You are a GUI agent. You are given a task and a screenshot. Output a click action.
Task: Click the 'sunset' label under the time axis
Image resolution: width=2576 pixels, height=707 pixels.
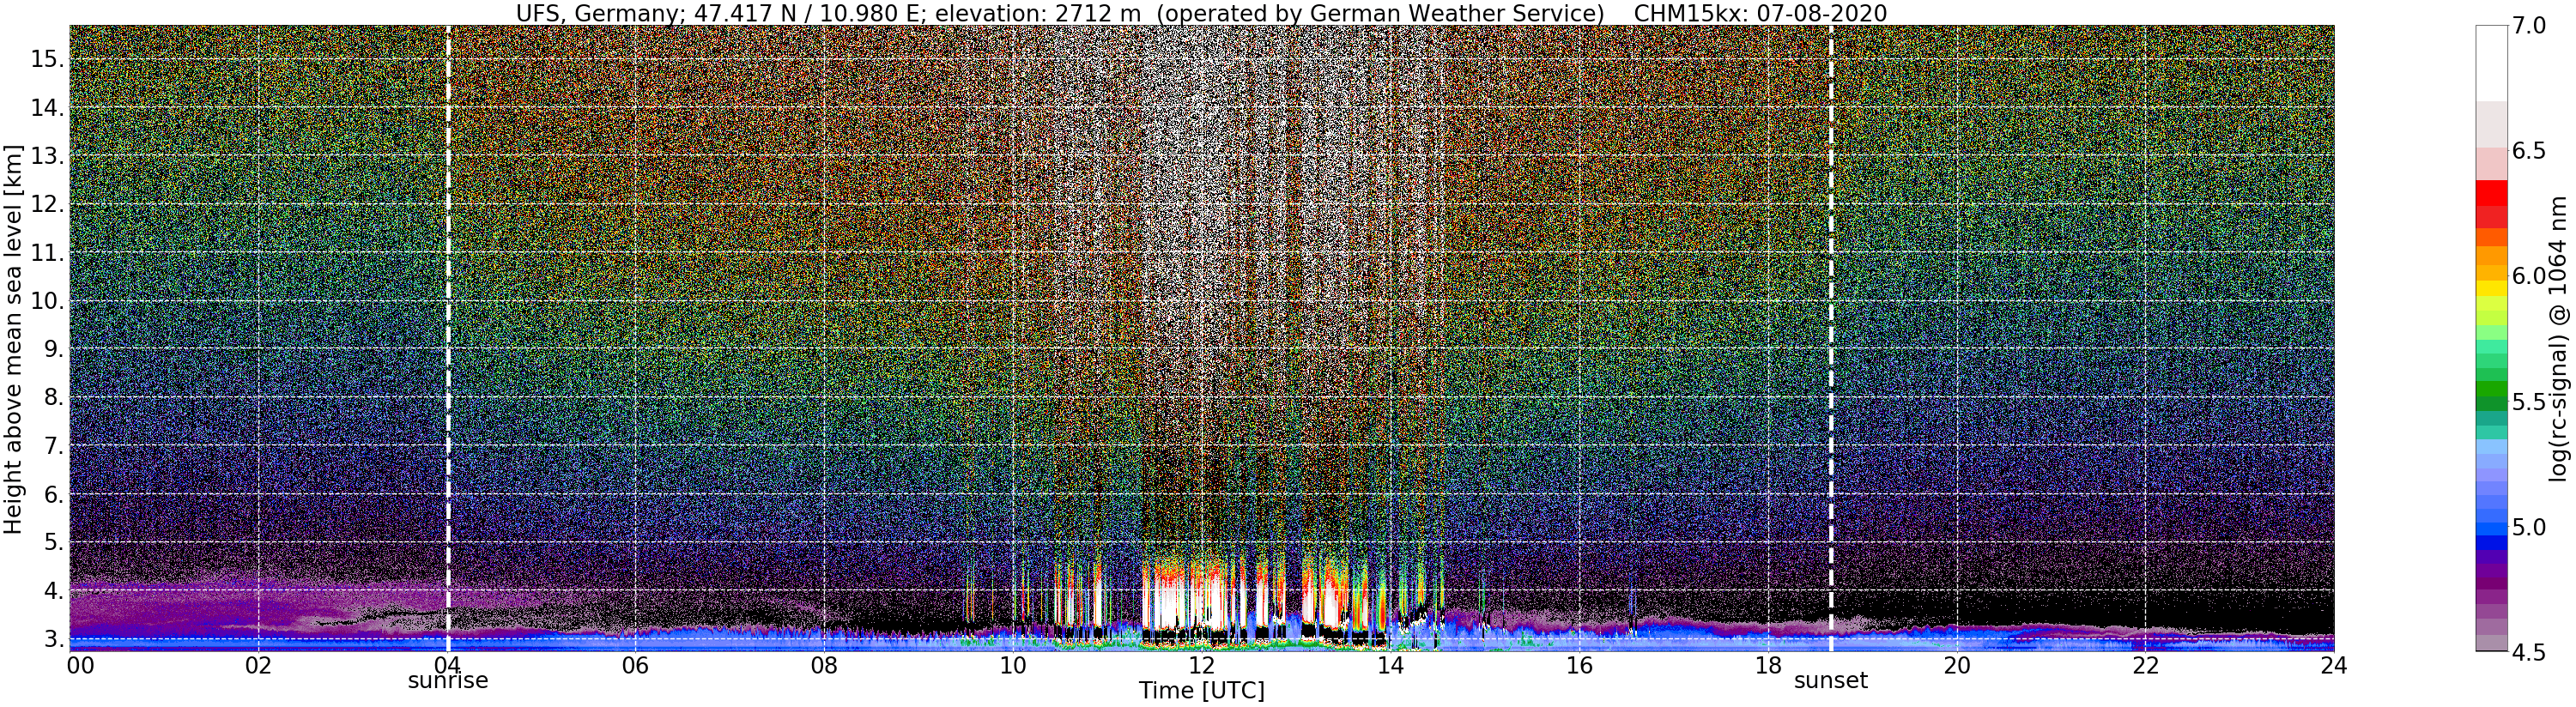[1831, 681]
